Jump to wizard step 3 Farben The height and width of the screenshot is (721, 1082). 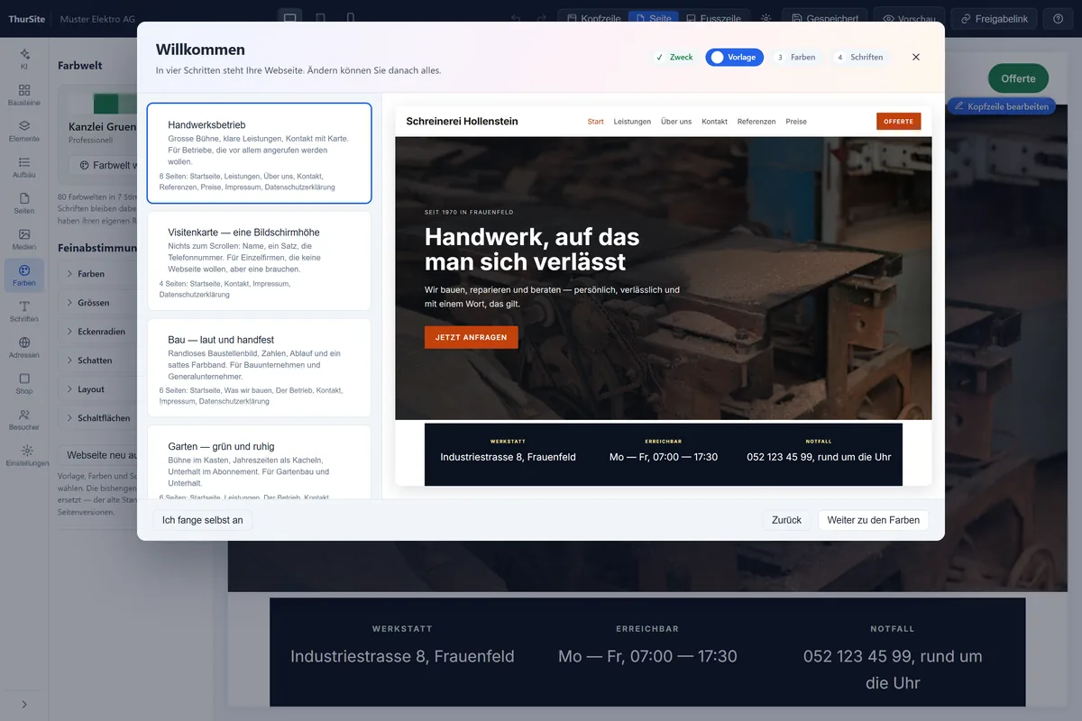[x=796, y=57]
